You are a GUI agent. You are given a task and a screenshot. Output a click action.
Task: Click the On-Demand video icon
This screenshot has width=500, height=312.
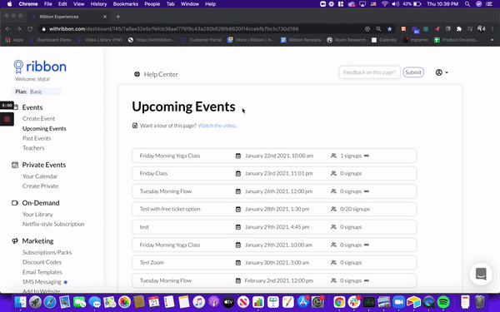15,203
